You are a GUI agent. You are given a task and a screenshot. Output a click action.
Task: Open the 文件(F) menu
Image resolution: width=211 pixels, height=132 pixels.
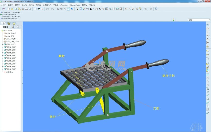coord(4,5)
